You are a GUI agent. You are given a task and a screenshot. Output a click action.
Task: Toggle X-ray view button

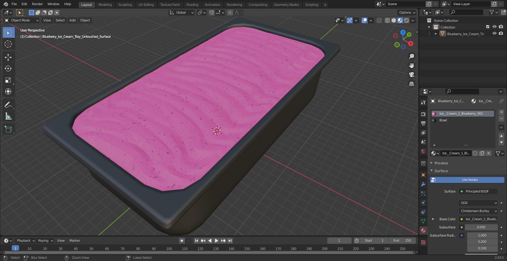click(x=379, y=20)
